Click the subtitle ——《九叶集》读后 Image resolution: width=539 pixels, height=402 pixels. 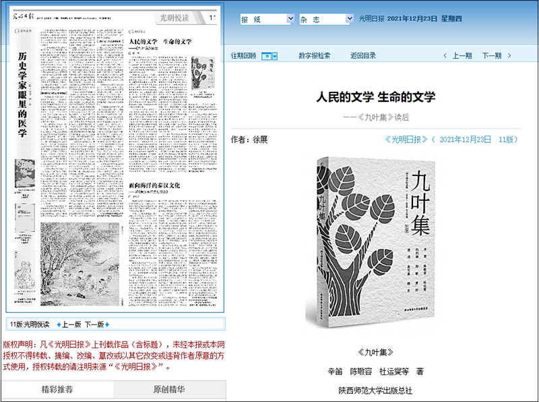tap(376, 117)
